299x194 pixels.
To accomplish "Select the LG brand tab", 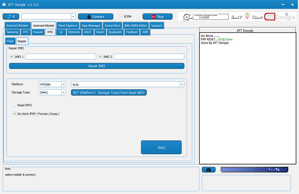I will 61,32.
